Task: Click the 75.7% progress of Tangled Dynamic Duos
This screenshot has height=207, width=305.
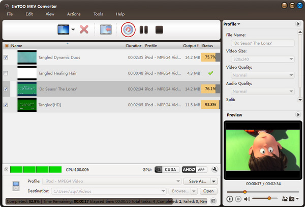Action: coord(210,57)
